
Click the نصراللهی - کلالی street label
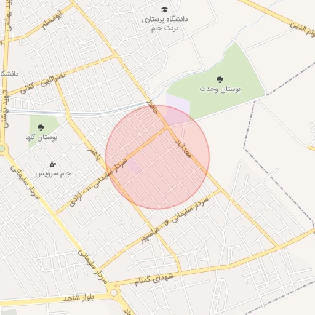(x=42, y=83)
